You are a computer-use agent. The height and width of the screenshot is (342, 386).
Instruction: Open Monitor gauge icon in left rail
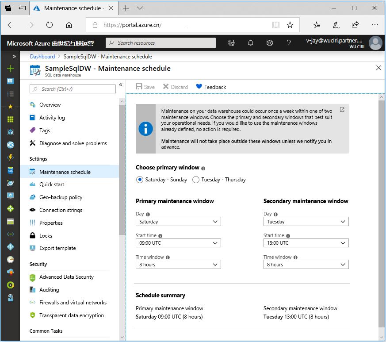(10, 259)
